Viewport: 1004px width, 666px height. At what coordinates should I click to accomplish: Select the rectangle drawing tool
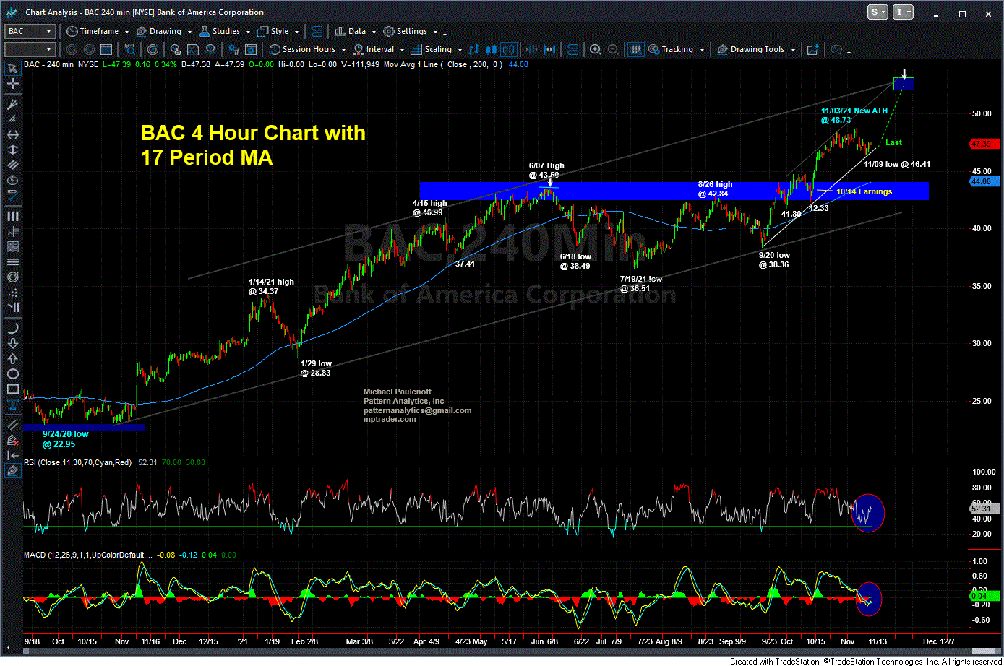click(x=12, y=389)
